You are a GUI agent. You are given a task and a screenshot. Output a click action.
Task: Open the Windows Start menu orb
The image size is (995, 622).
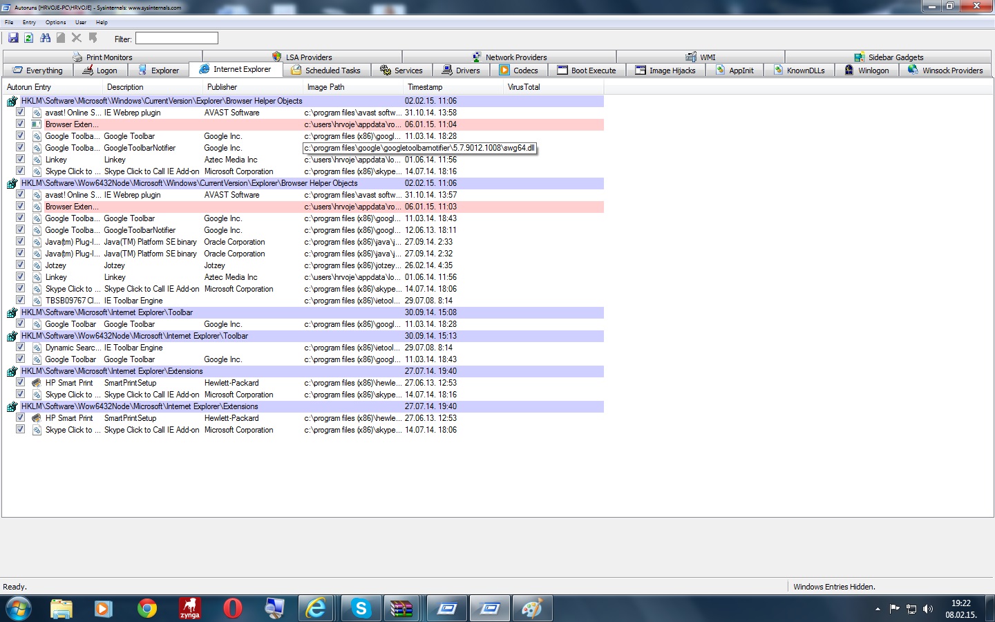point(19,609)
